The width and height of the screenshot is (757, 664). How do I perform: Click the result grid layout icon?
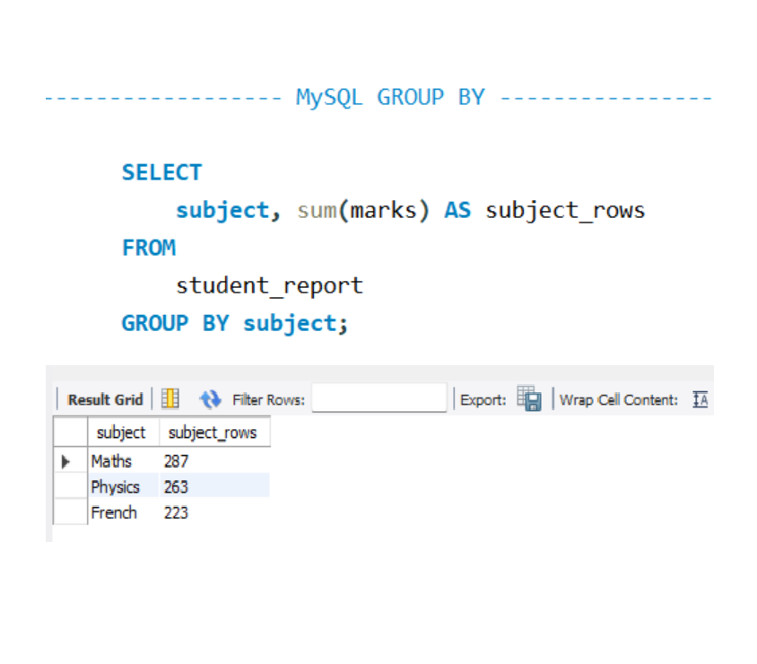[170, 399]
